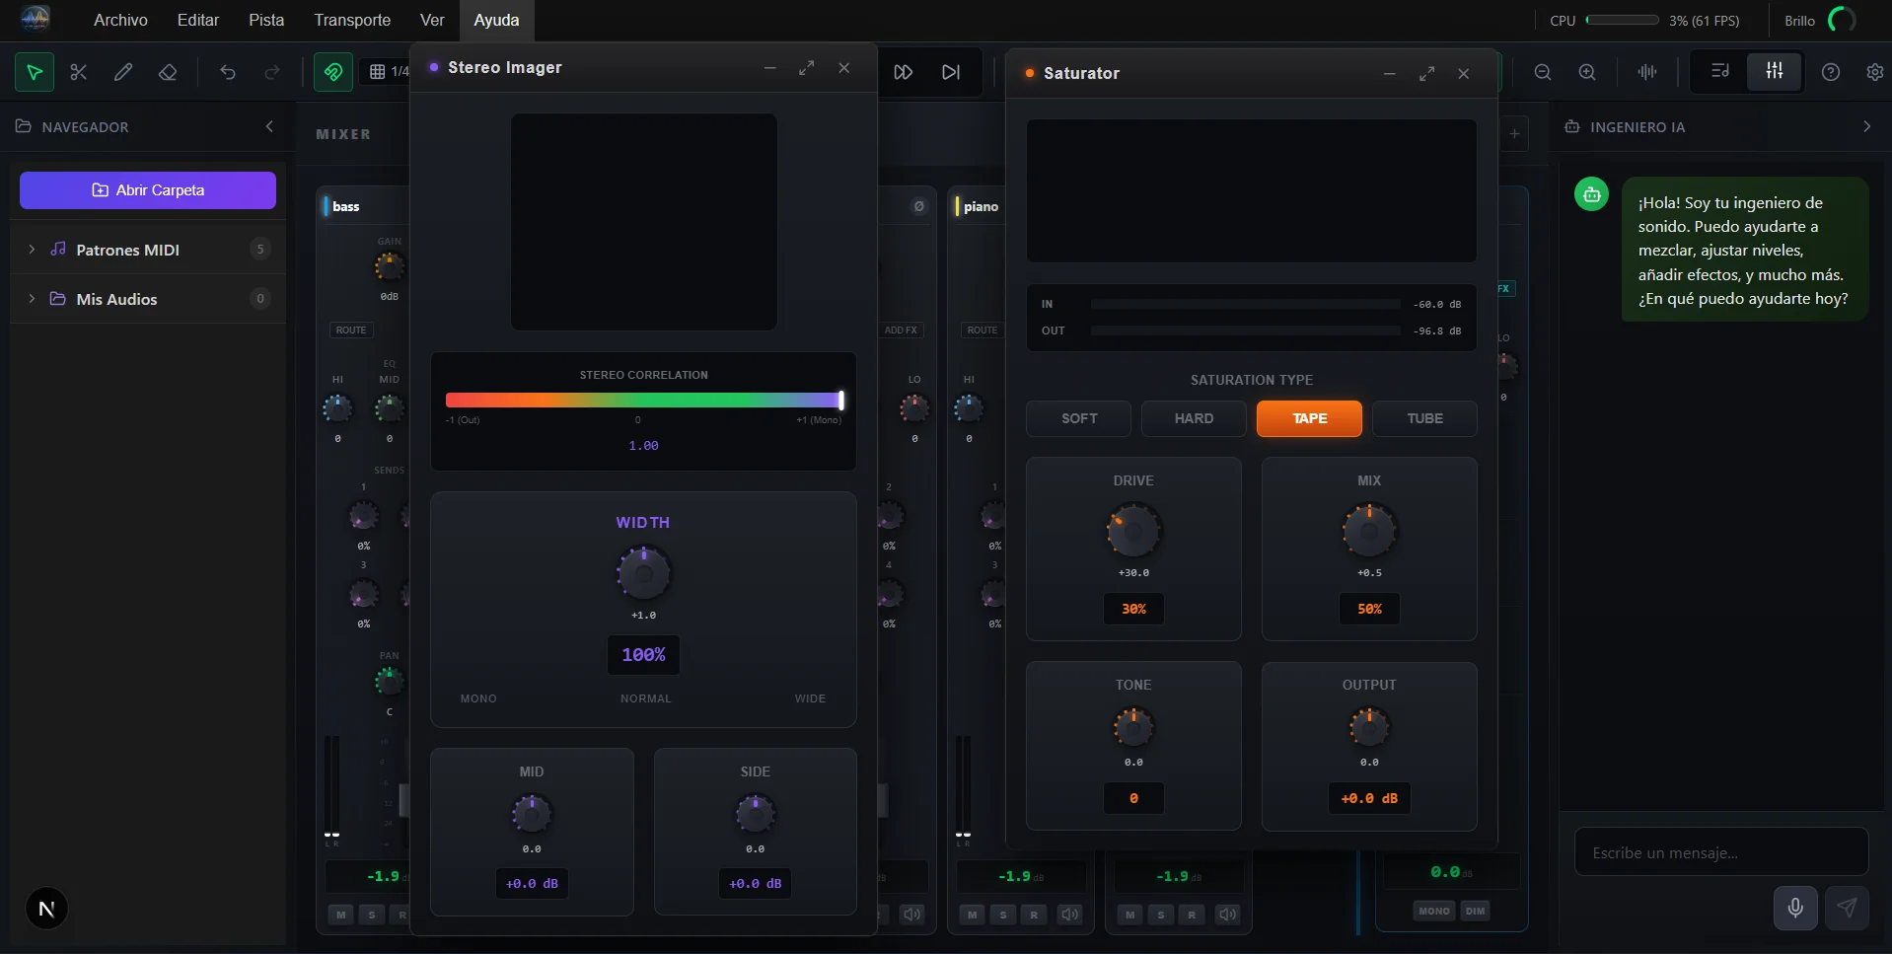Toggle MONO on master channel
Screen dimensions: 1892x954
[1433, 911]
